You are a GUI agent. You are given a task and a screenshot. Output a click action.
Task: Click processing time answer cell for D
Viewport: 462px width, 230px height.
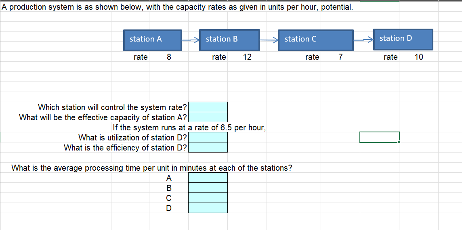208,208
